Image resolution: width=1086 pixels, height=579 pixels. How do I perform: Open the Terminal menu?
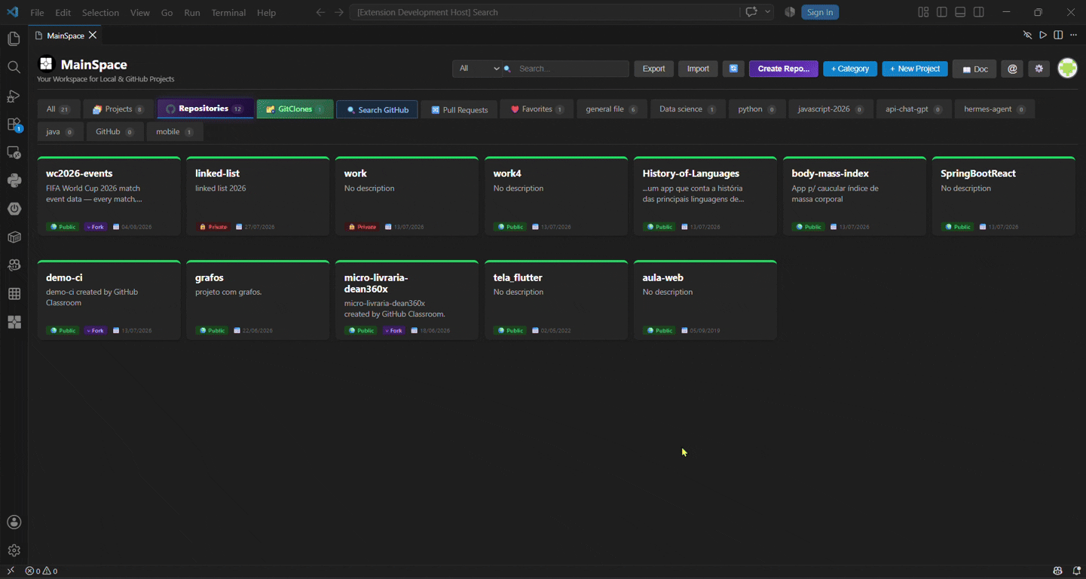(x=228, y=13)
